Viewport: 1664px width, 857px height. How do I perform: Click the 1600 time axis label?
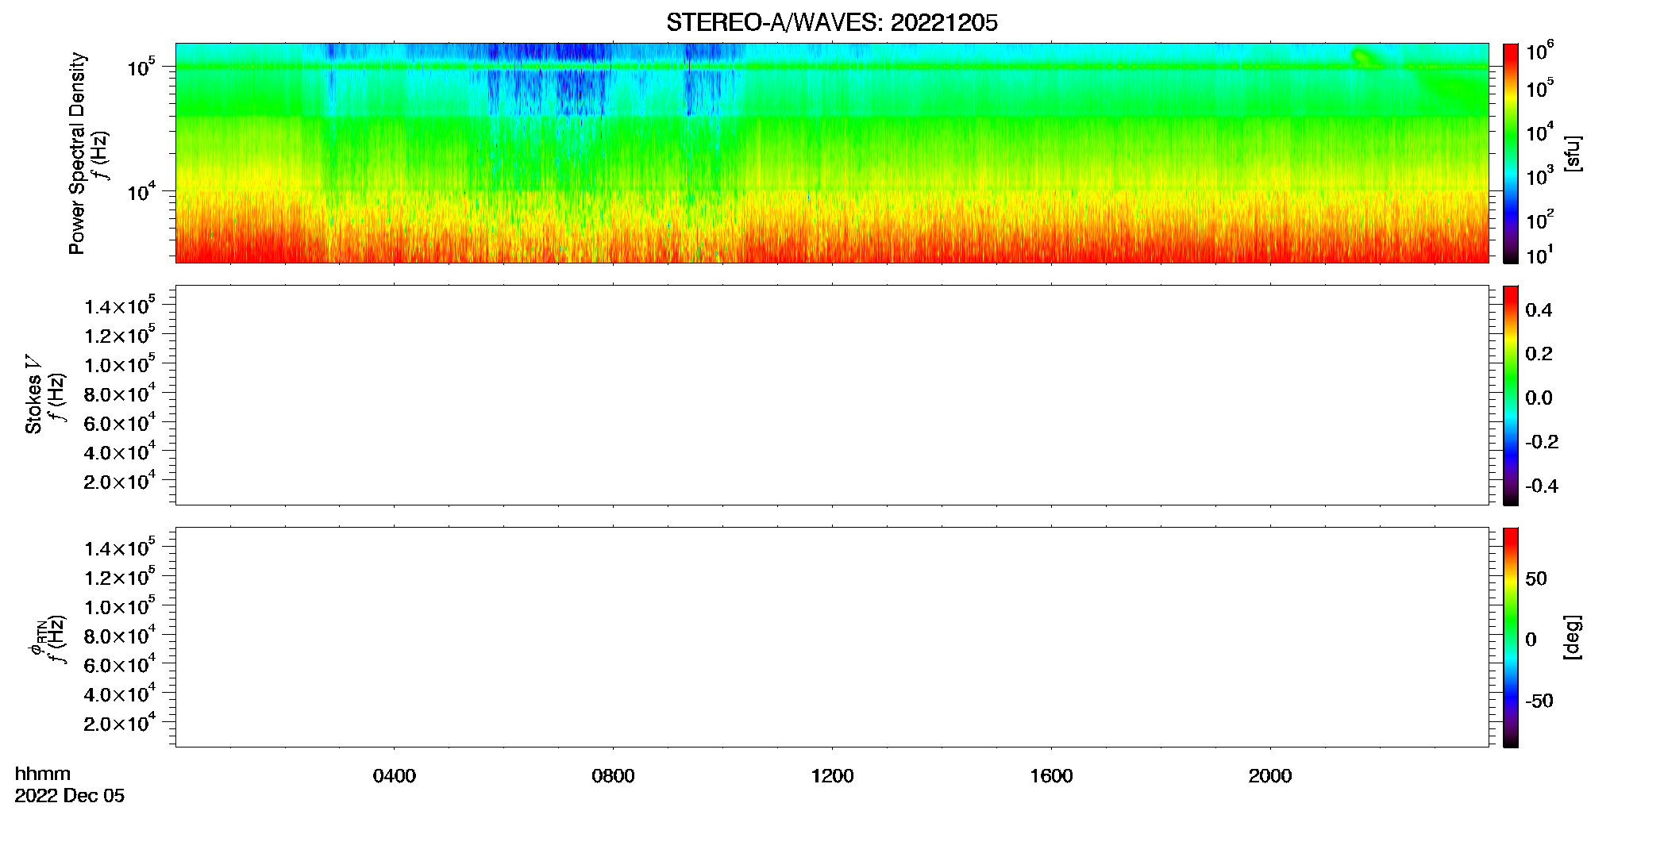[x=1051, y=776]
